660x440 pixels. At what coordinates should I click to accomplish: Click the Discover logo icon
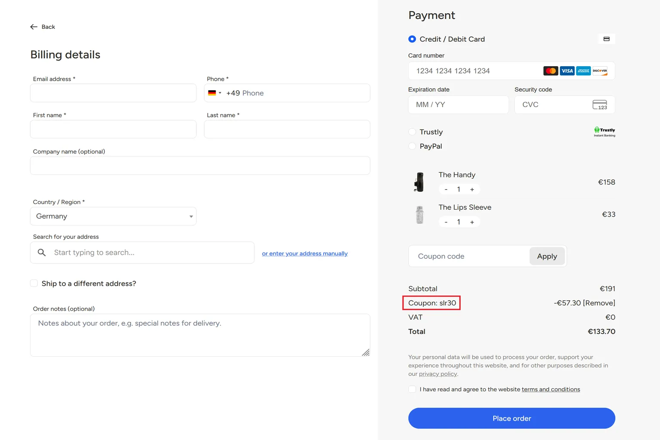(600, 71)
